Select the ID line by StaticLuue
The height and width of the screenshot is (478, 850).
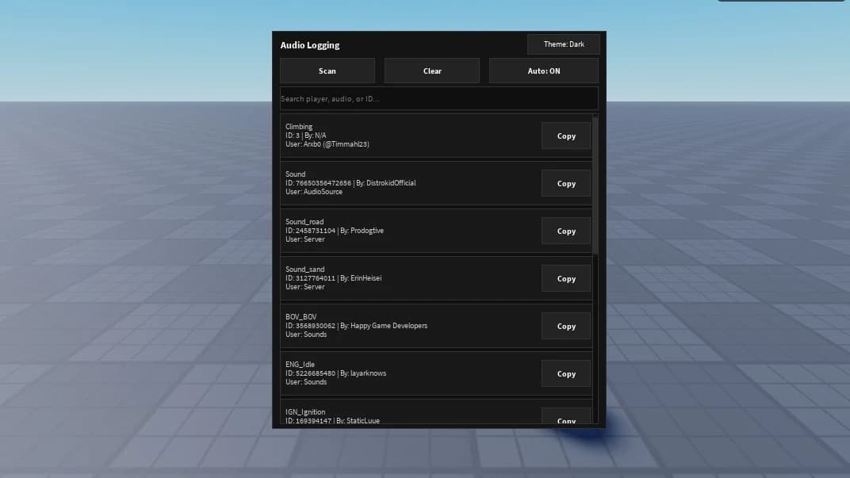332,421
